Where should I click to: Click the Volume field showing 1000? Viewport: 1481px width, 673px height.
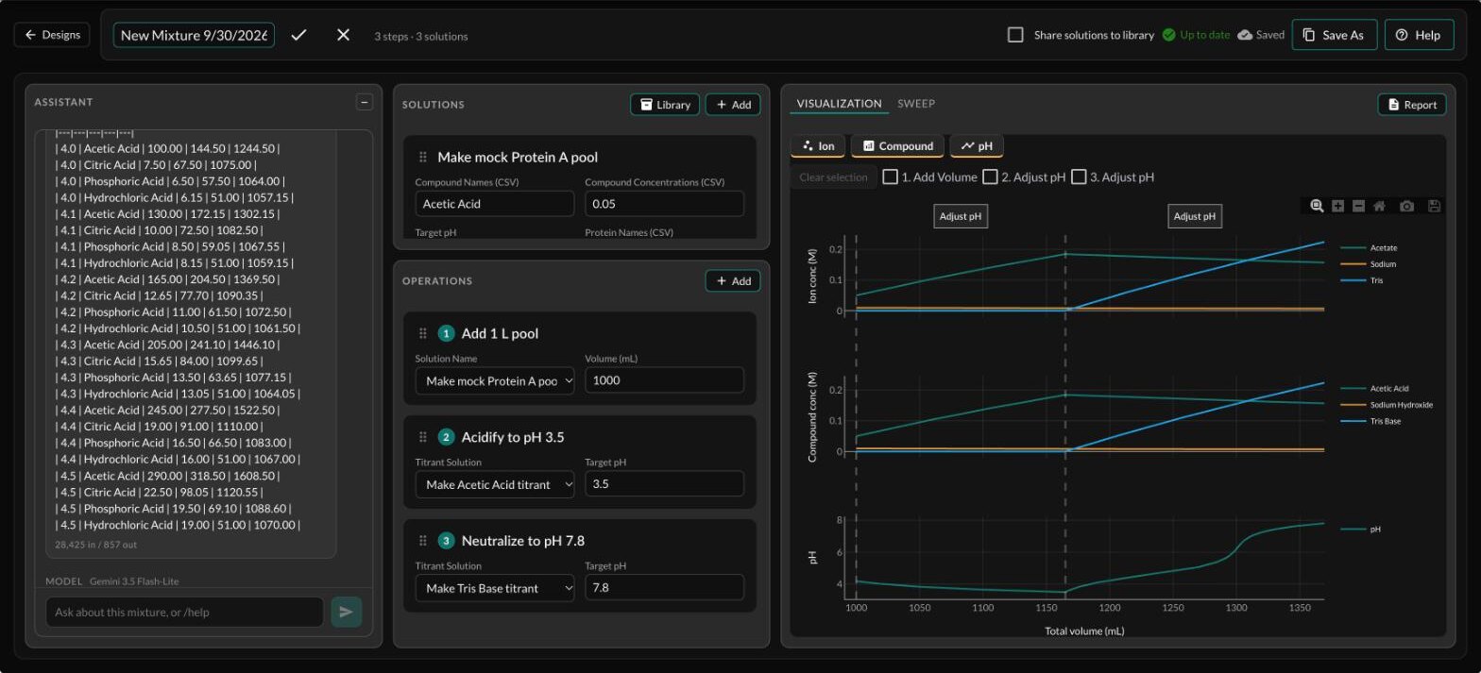coord(665,380)
